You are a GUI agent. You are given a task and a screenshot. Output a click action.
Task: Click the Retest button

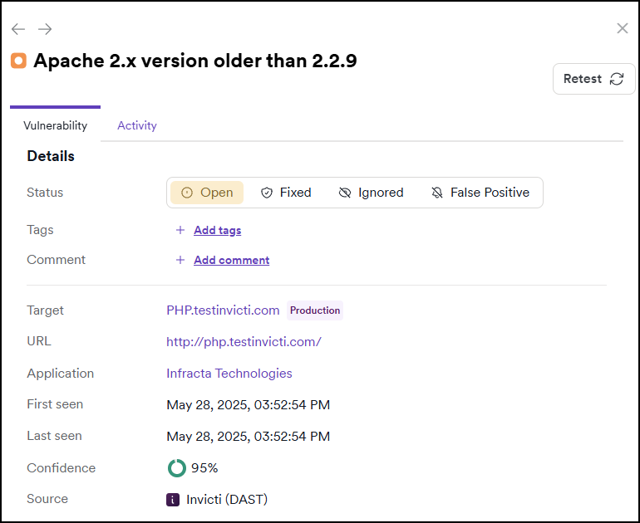point(593,79)
